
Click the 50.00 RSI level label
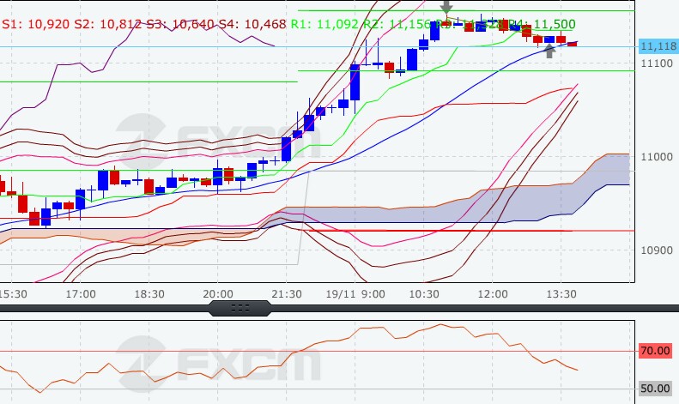(x=655, y=388)
